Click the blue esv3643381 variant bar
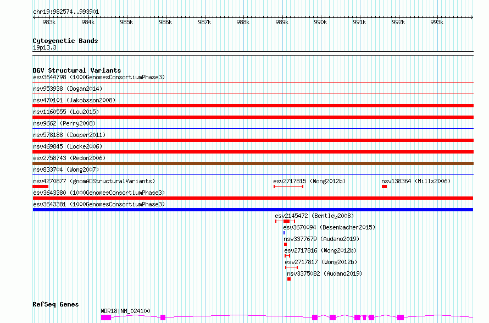Image resolution: width=489 pixels, height=323 pixels. (x=253, y=210)
